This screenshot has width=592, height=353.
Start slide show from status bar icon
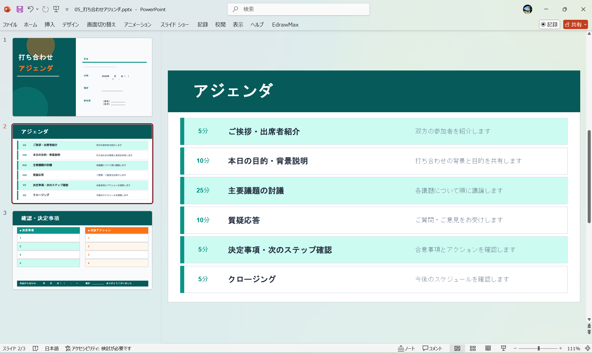coord(504,348)
